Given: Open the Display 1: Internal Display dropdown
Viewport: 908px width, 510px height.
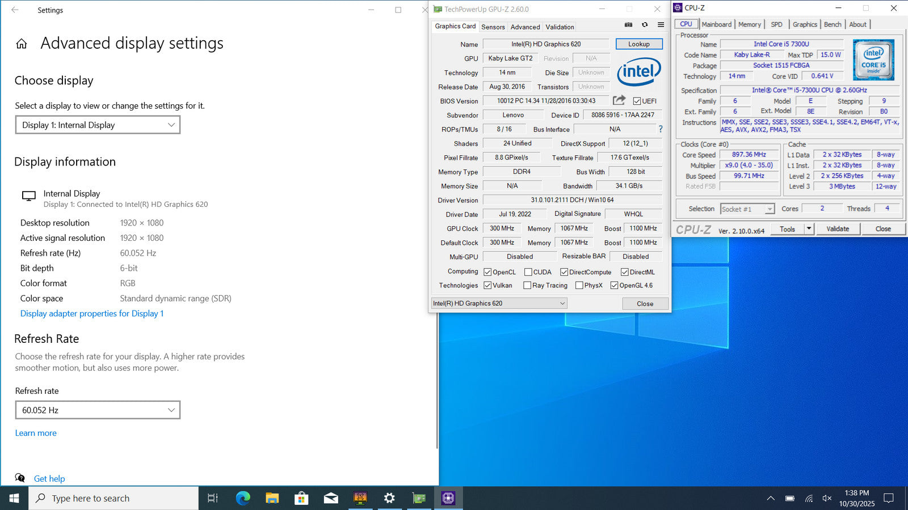Looking at the screenshot, I should tap(98, 125).
